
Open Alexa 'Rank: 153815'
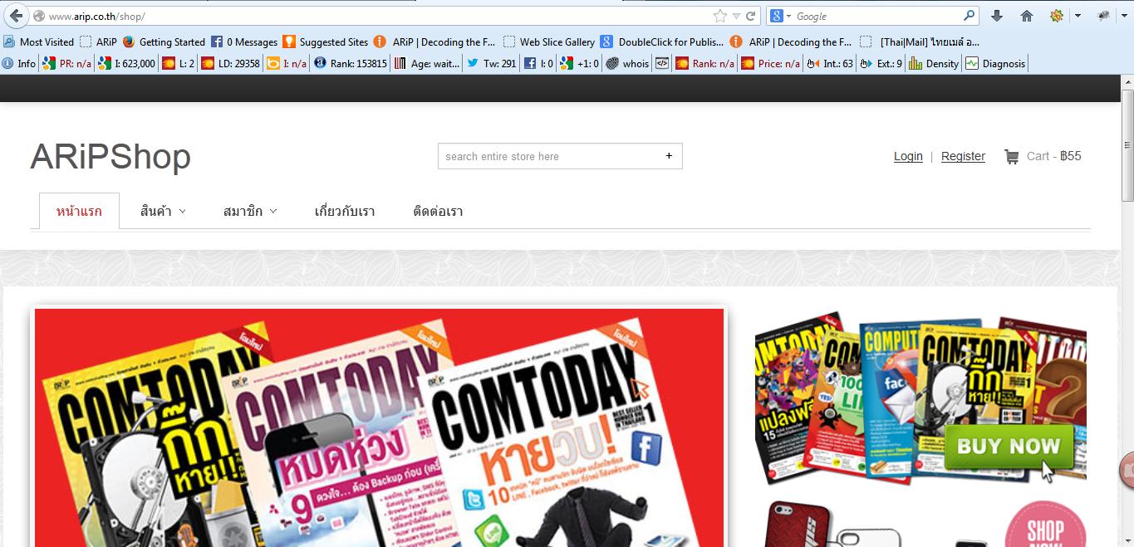351,63
